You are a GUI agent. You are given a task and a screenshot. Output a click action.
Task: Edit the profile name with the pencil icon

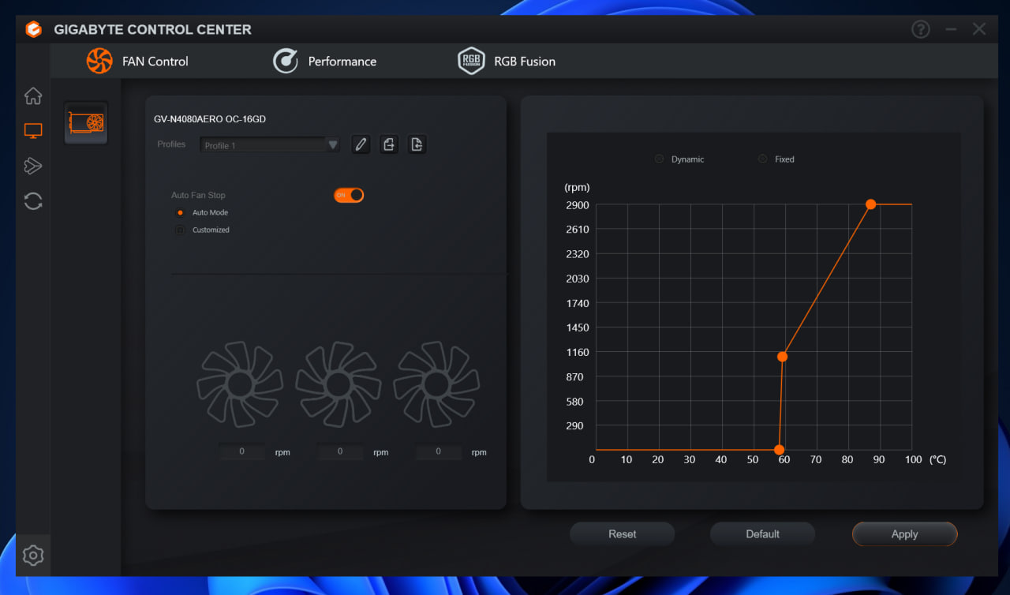pyautogui.click(x=361, y=144)
